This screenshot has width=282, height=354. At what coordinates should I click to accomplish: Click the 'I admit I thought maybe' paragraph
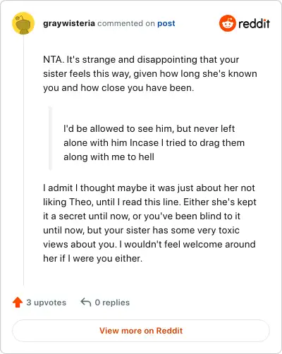click(149, 223)
